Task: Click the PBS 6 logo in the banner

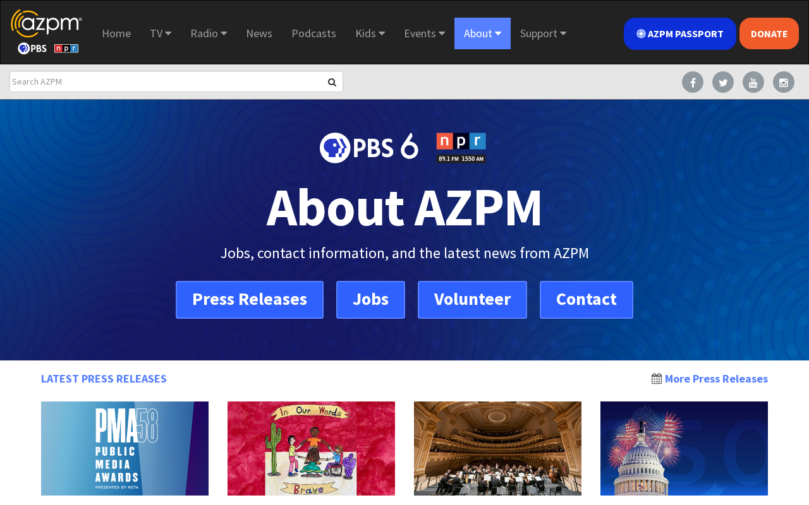Action: 369,148
